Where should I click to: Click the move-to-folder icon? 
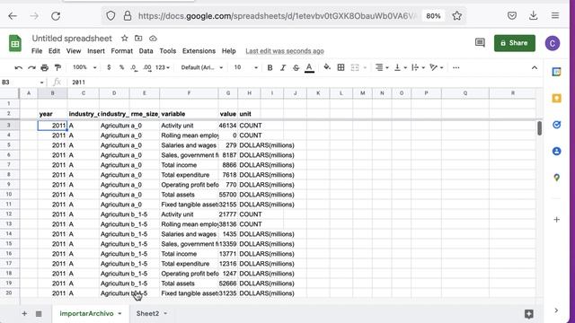pos(138,38)
